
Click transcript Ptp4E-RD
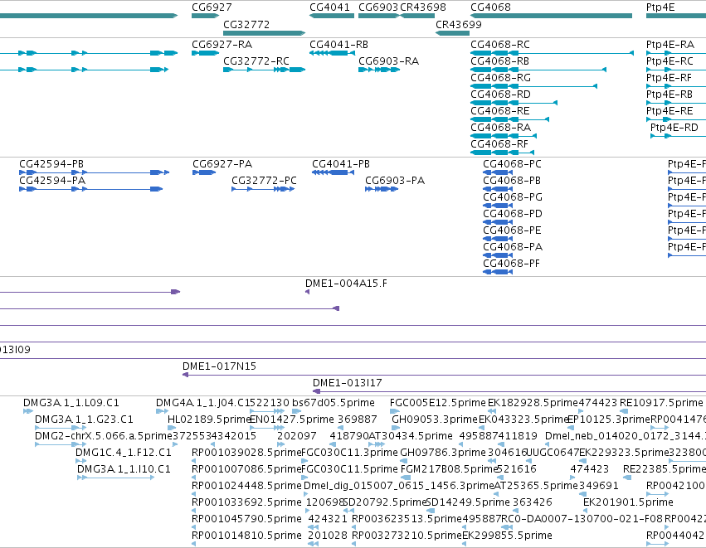click(674, 128)
